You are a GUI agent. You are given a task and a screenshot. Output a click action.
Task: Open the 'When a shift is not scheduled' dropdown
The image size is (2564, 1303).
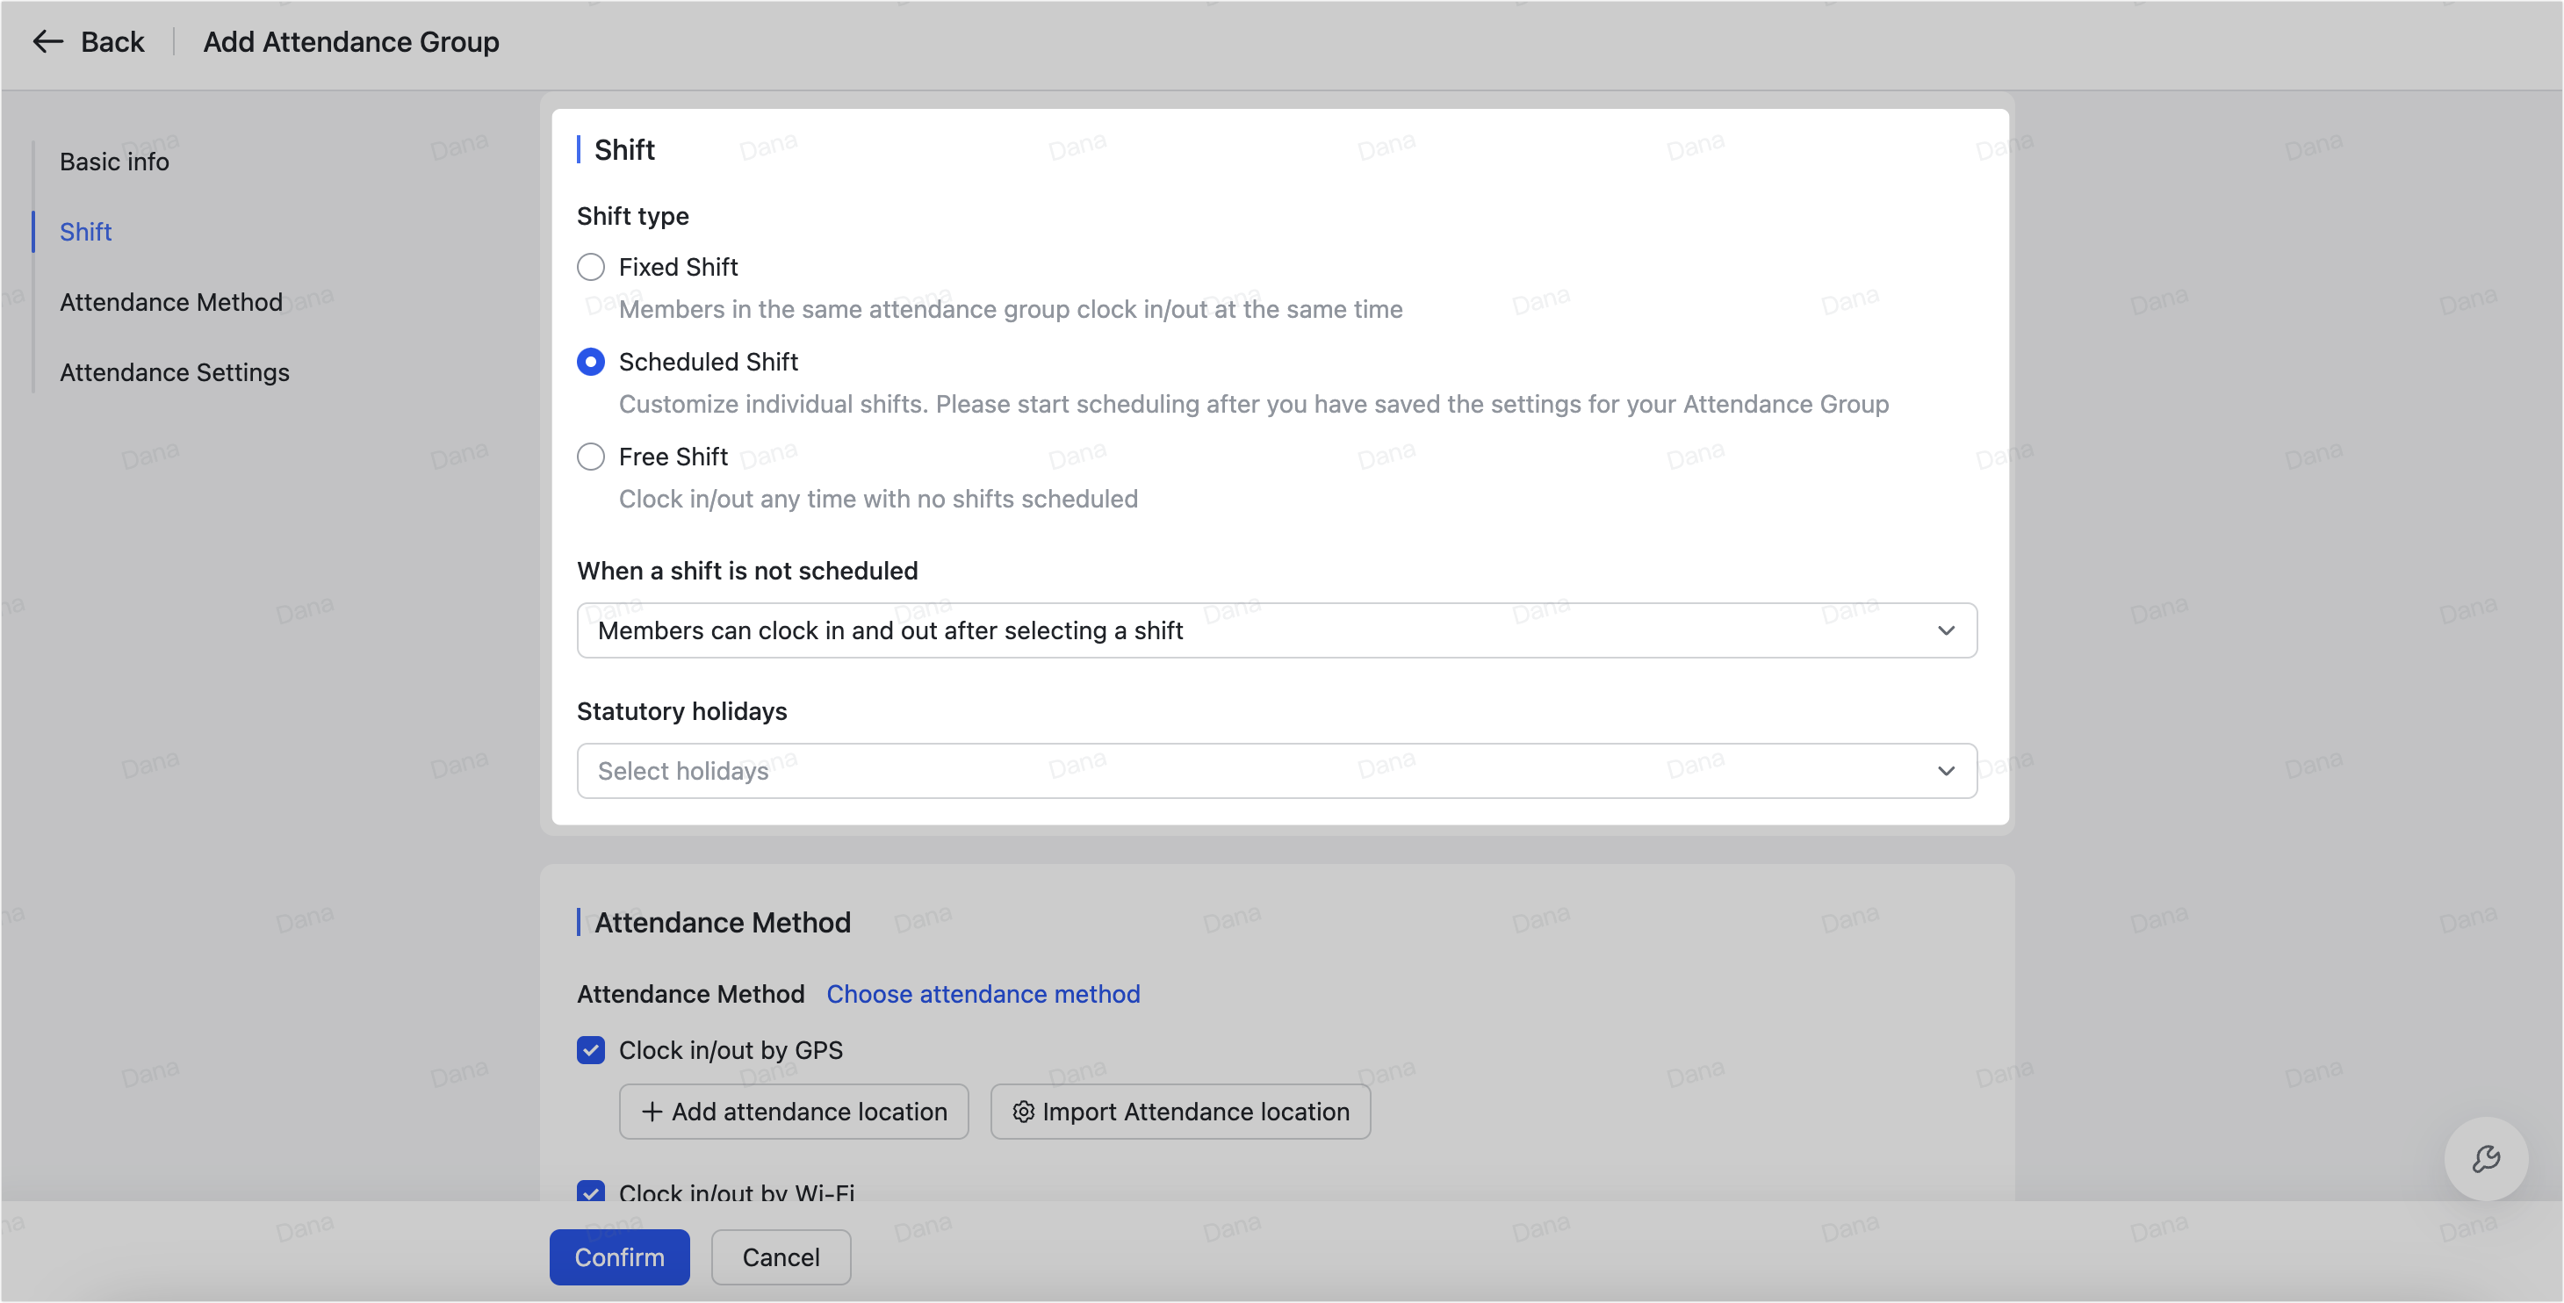tap(1276, 630)
